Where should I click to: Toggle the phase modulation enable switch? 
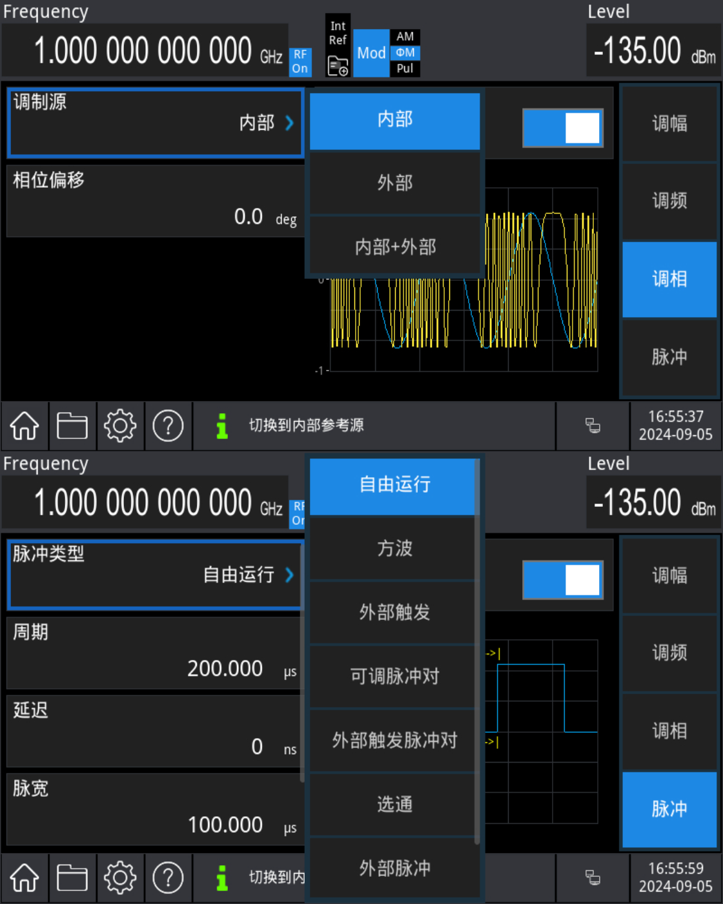pos(562,128)
